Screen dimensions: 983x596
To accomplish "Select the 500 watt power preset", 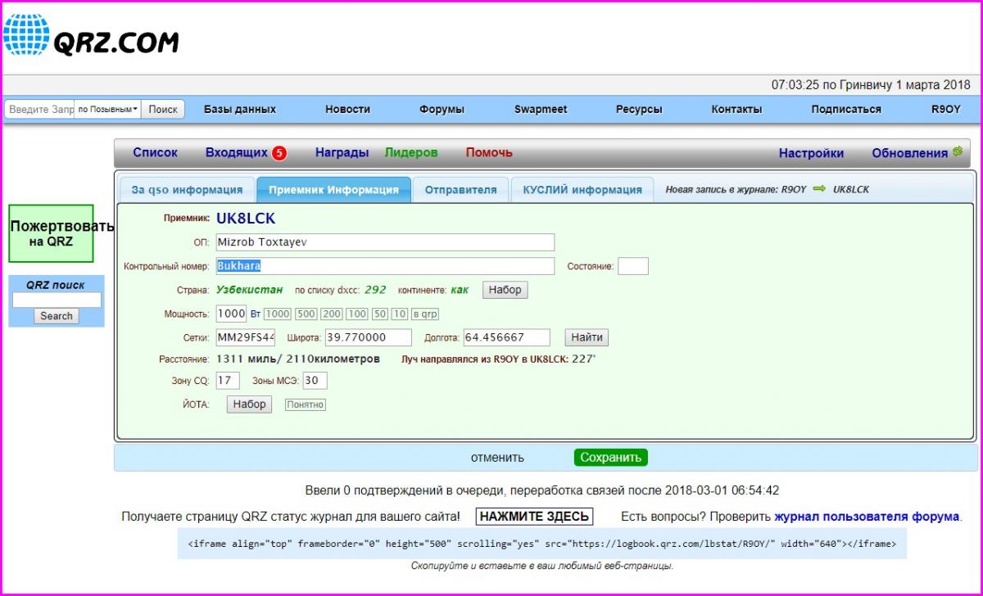I will (306, 314).
